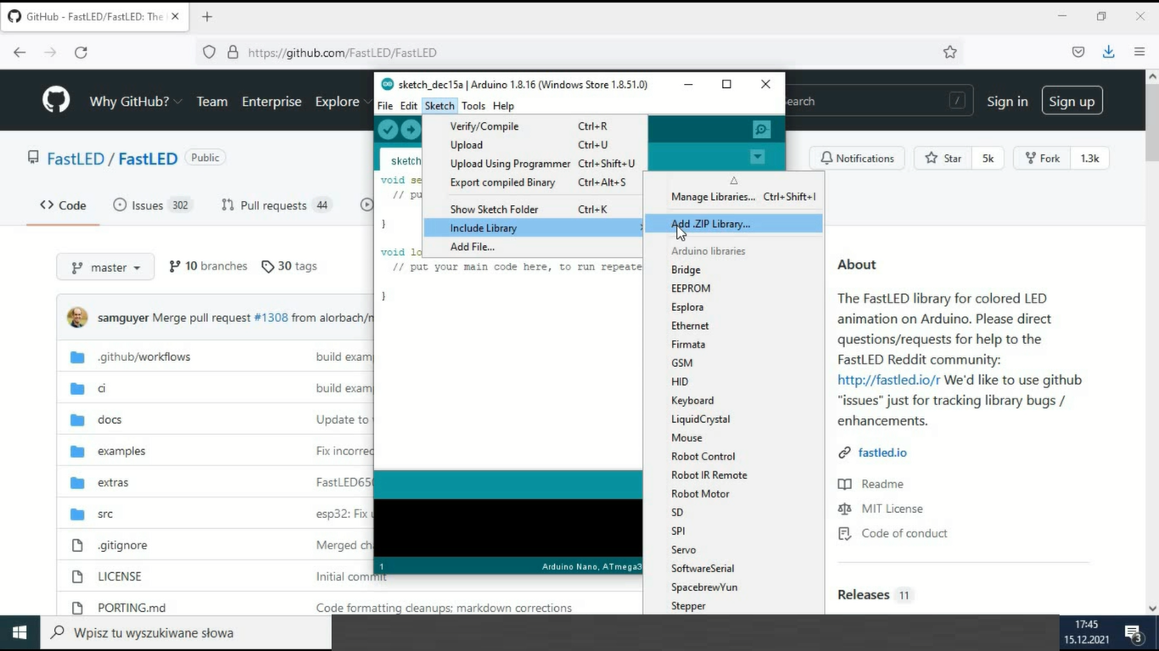Open the LICENSE file

tap(120, 576)
